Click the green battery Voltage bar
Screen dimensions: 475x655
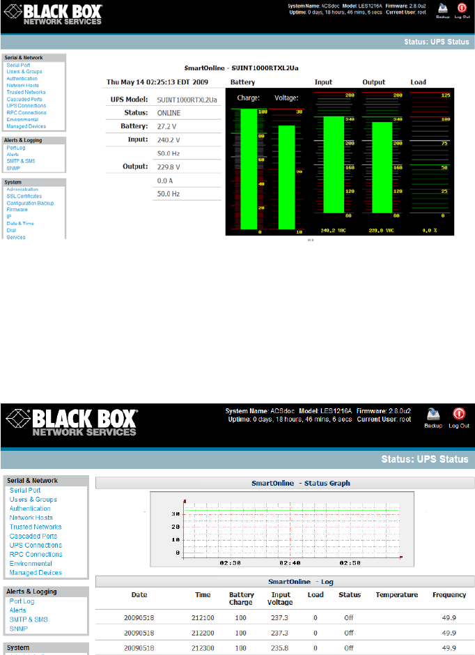[286, 177]
